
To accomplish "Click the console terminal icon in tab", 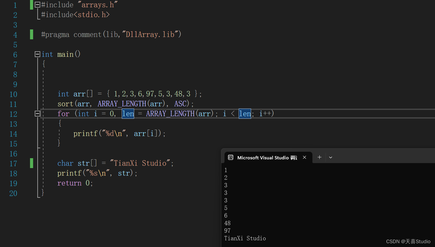I will click(231, 158).
